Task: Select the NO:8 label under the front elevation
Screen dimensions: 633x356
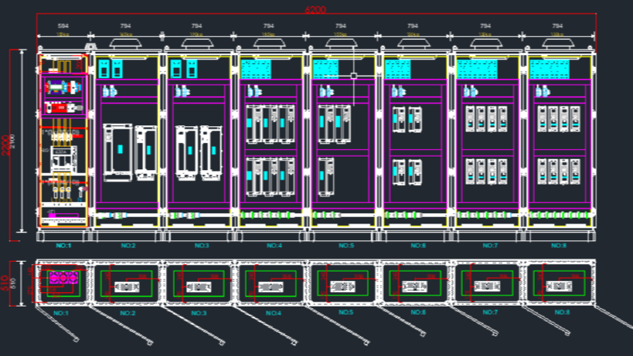Action: (559, 245)
